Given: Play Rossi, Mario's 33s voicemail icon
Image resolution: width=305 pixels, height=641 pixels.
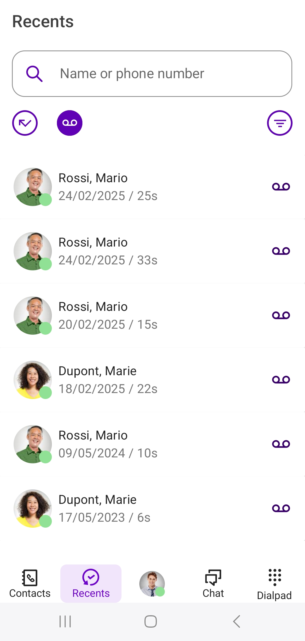Looking at the screenshot, I should (x=281, y=251).
